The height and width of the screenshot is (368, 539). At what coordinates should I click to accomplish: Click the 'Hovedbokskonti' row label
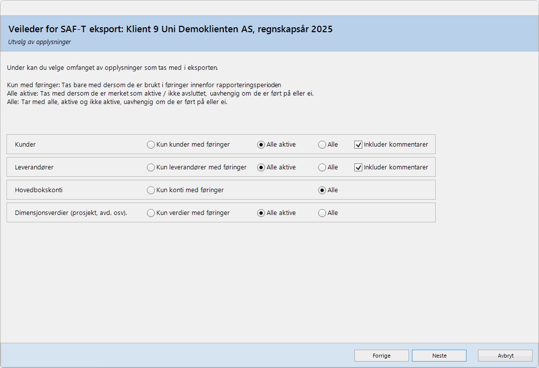[39, 190]
